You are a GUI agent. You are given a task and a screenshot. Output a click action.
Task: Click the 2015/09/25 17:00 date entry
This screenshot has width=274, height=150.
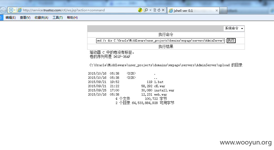(x=104, y=90)
